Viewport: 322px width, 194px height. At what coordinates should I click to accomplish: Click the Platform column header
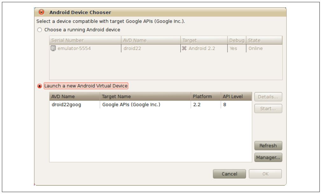coord(206,97)
